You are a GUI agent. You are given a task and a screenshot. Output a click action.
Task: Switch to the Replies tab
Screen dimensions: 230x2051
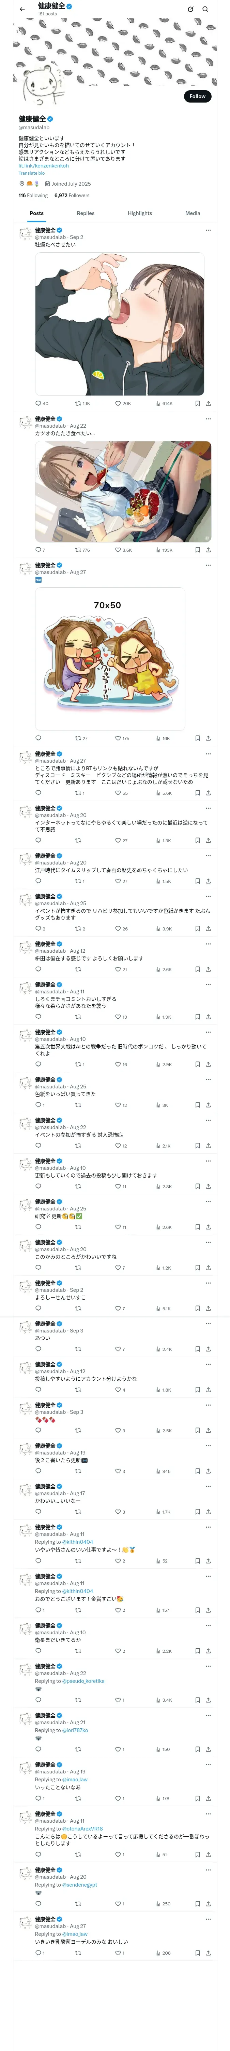[x=86, y=213]
